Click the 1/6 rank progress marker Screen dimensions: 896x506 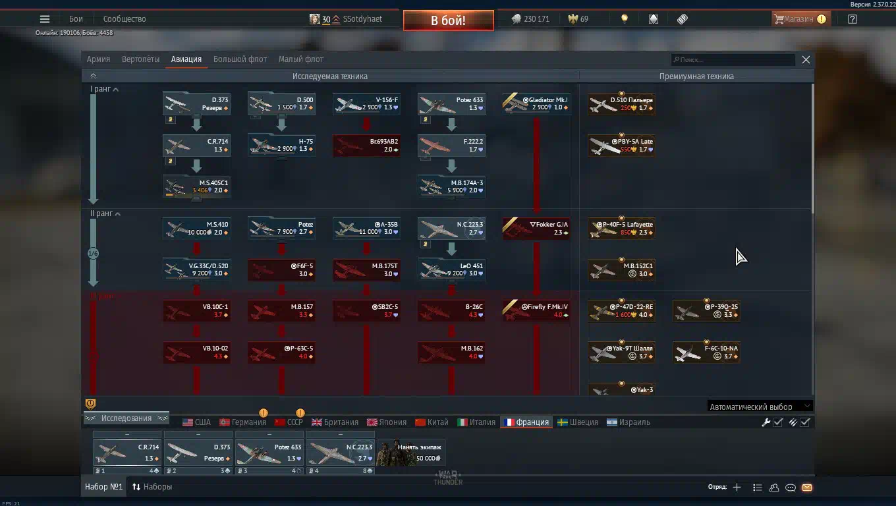point(93,254)
